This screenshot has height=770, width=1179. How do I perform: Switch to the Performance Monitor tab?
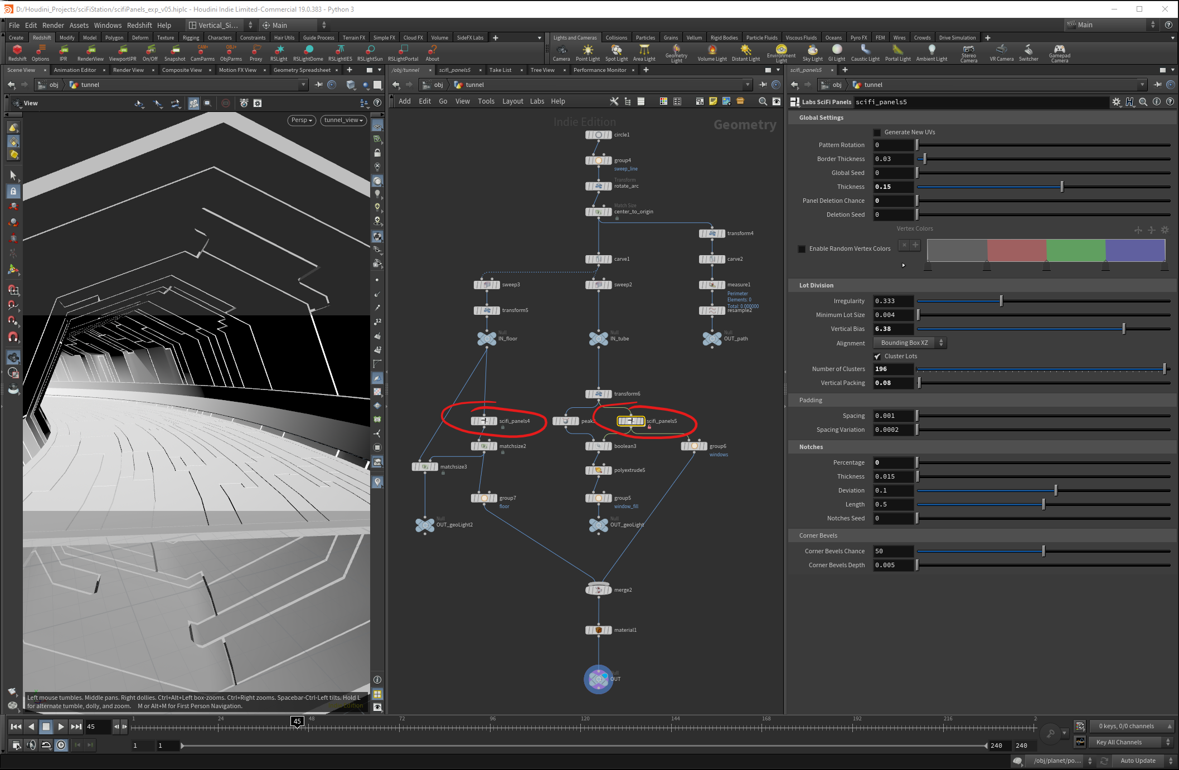click(600, 70)
